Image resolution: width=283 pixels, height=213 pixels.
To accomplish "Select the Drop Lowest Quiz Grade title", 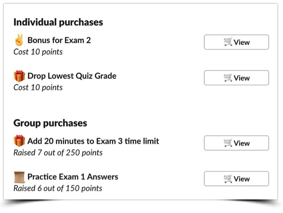I will pos(72,76).
